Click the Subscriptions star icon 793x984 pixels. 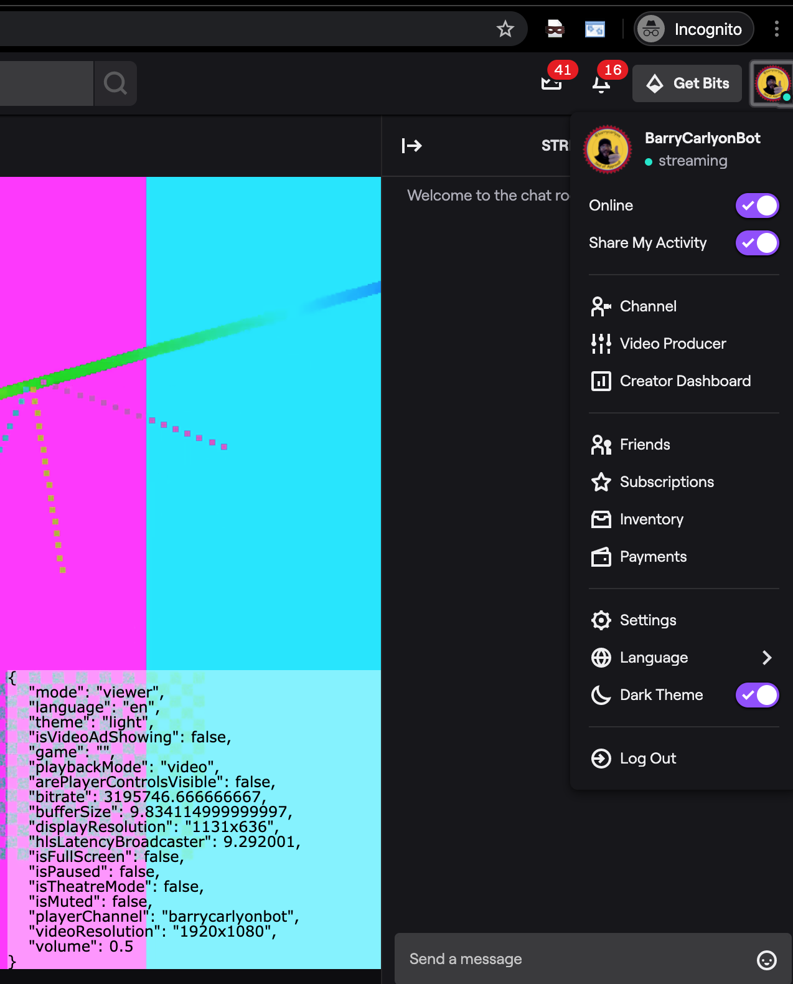601,482
